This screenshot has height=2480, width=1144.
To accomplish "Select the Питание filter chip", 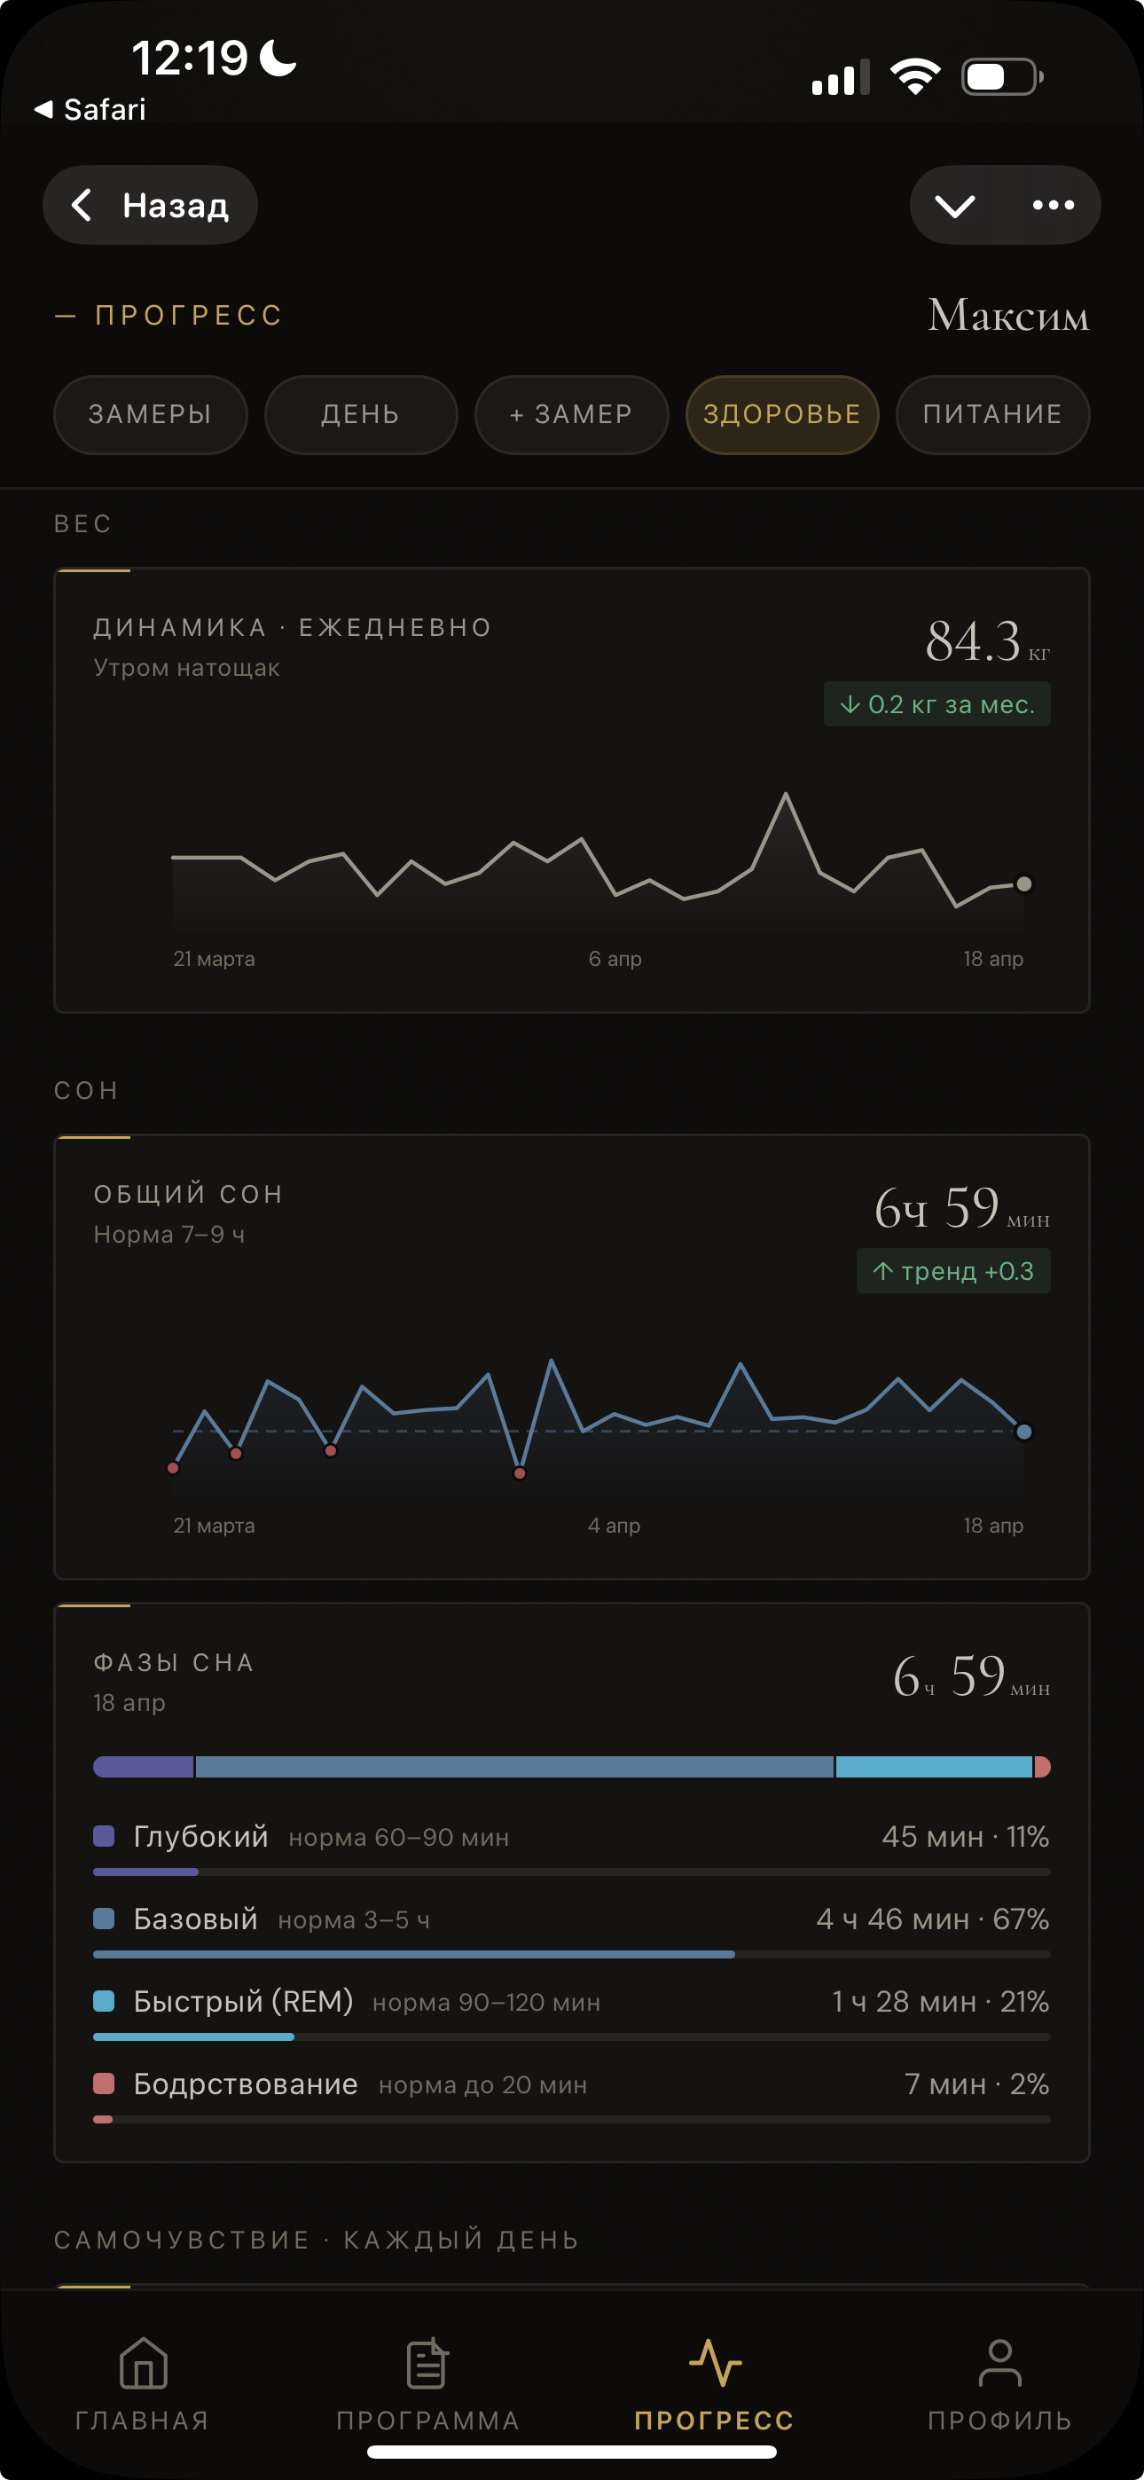I will [991, 415].
